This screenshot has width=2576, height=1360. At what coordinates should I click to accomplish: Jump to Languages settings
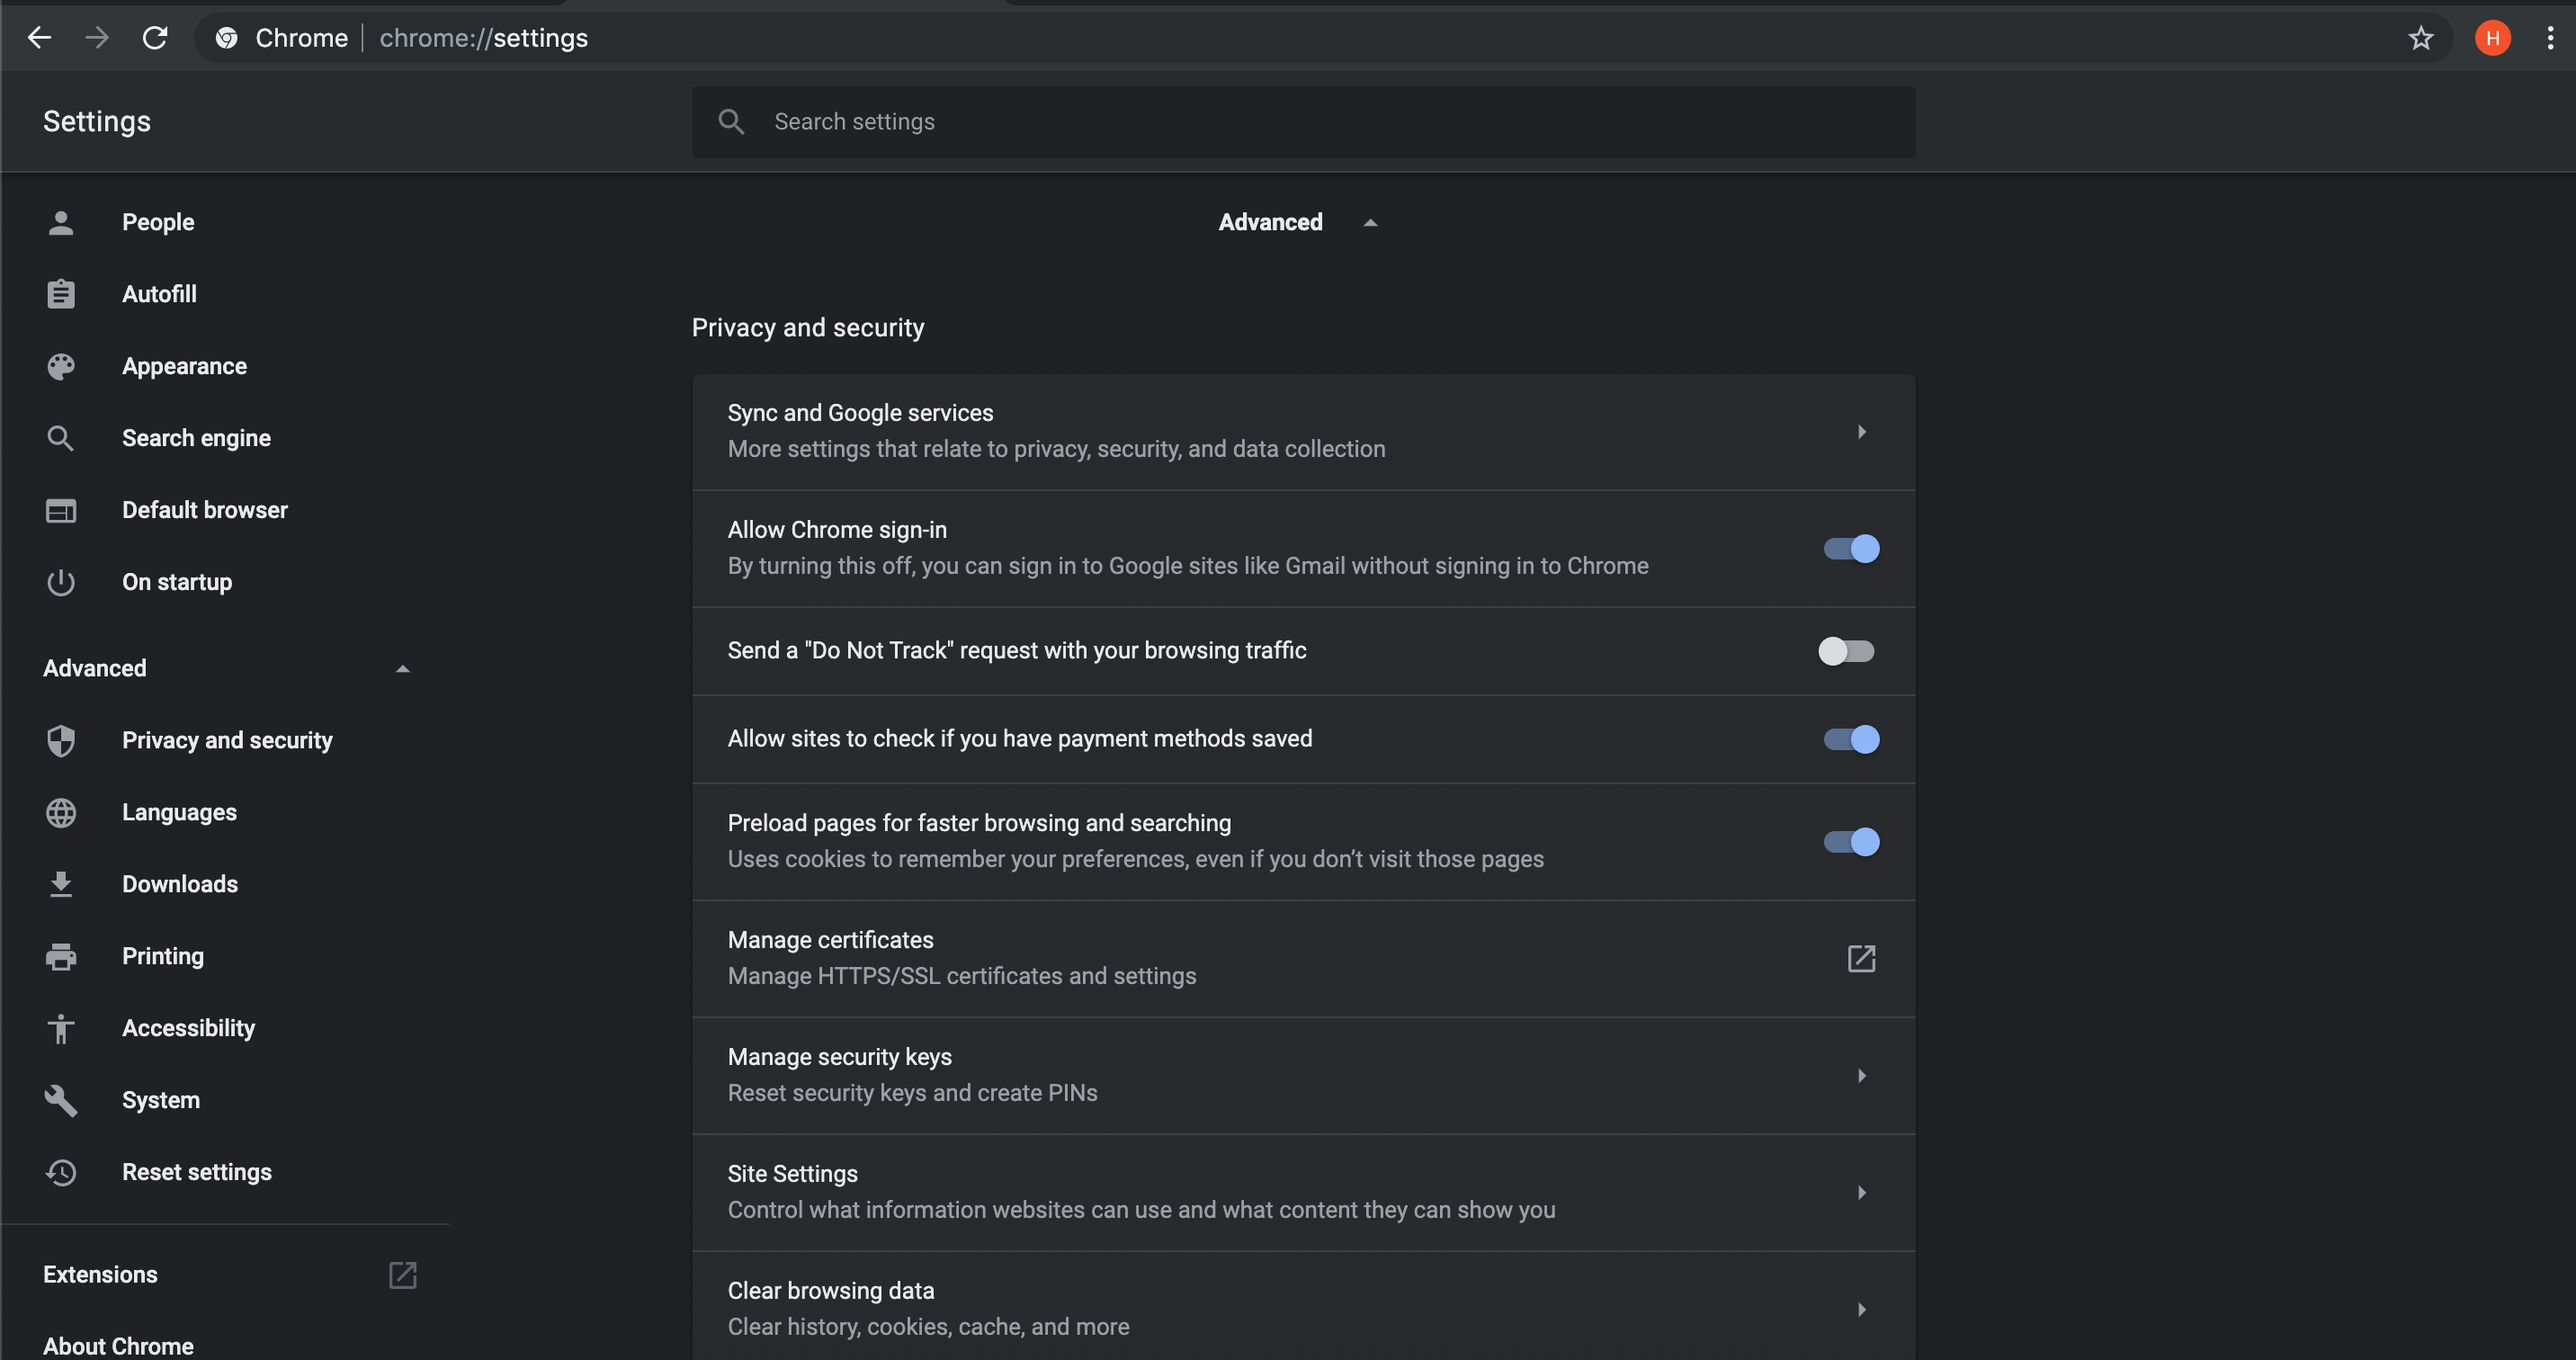tap(179, 812)
